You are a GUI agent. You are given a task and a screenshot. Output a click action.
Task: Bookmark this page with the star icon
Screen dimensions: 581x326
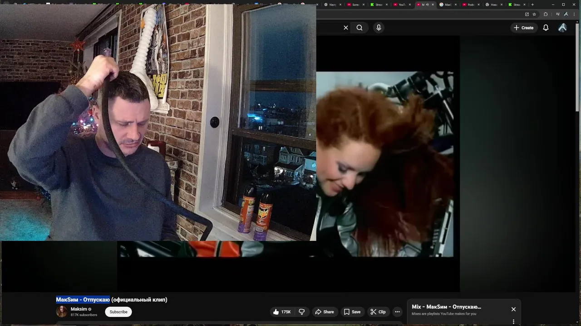(534, 14)
